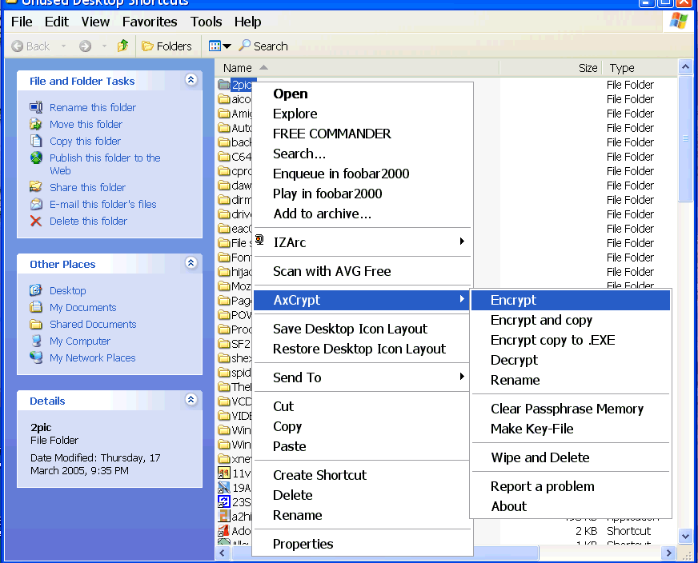698x563 pixels.
Task: Choose Add to archive... option
Action: [361, 214]
